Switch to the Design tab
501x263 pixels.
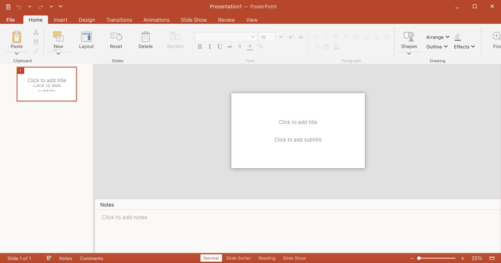click(87, 20)
